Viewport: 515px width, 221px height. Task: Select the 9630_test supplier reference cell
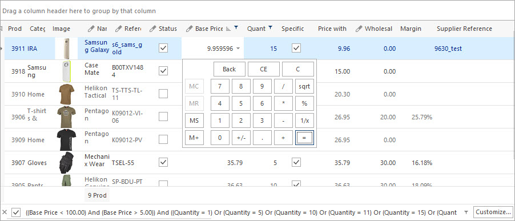pyautogui.click(x=448, y=49)
